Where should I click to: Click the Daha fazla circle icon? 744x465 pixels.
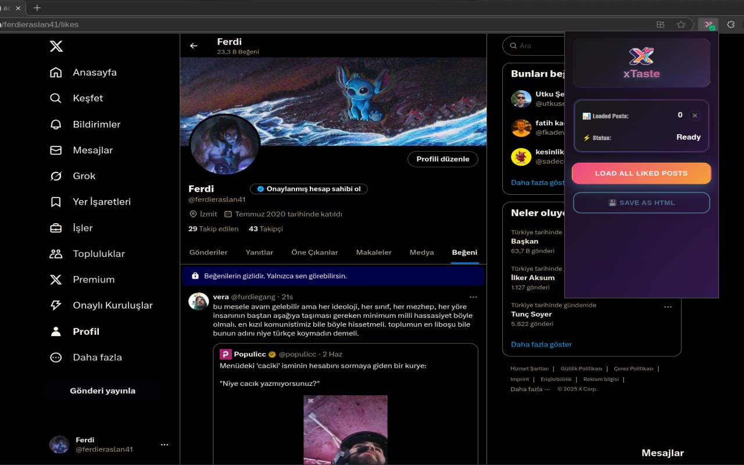click(x=56, y=357)
